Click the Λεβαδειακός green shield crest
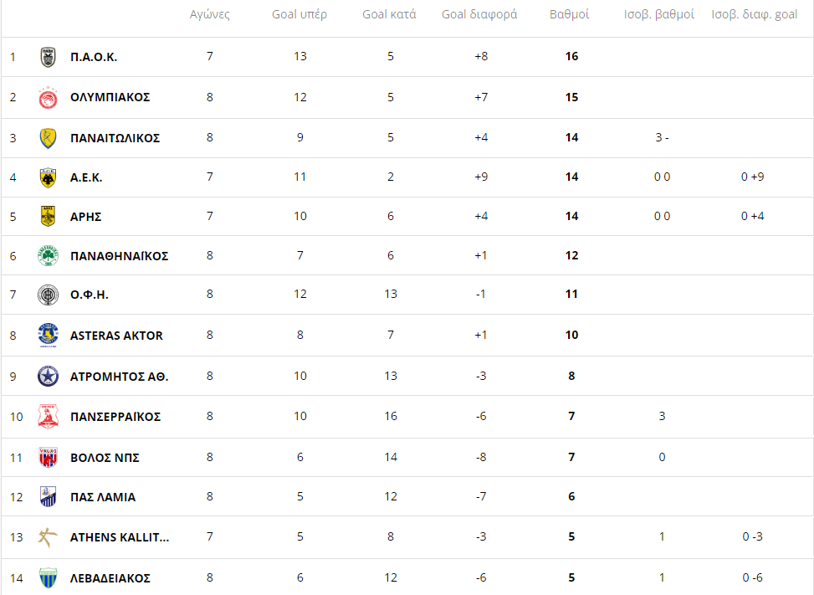814x595 pixels. pos(48,578)
